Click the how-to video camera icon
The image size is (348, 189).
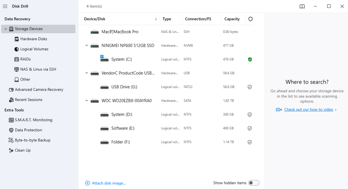[279, 110]
